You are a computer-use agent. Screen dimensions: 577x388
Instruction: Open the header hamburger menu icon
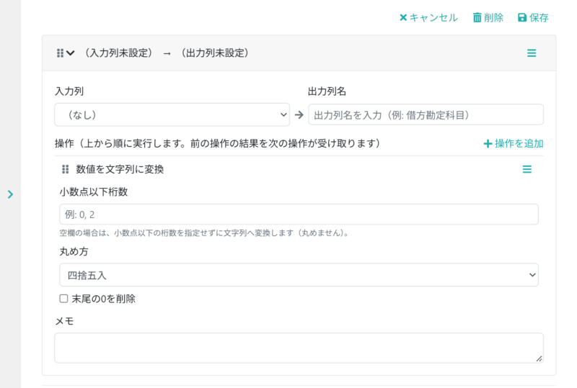pos(532,53)
